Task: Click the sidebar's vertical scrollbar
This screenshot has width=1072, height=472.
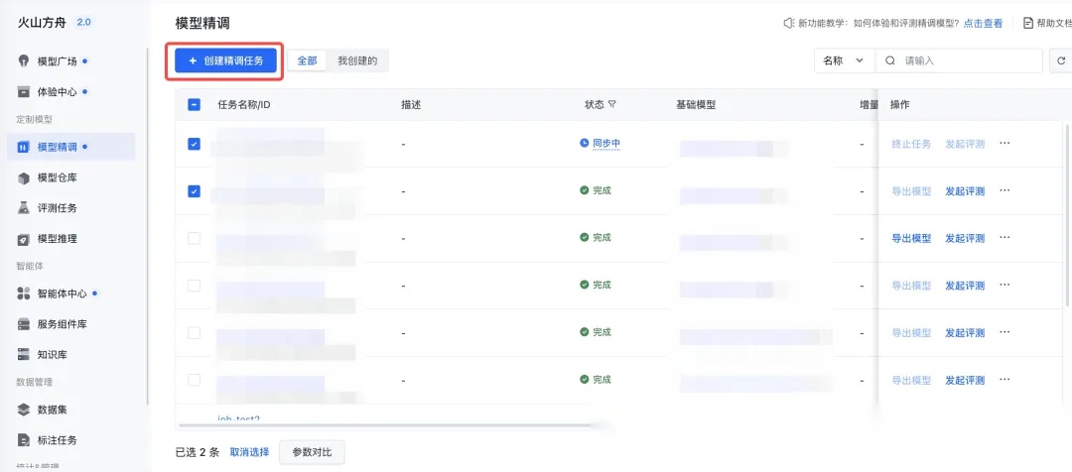Action: 147,225
